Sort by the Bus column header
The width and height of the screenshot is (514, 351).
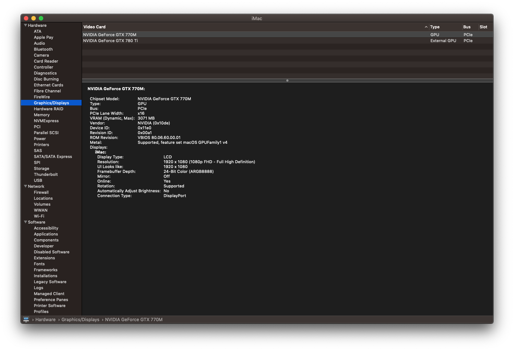(x=470, y=27)
